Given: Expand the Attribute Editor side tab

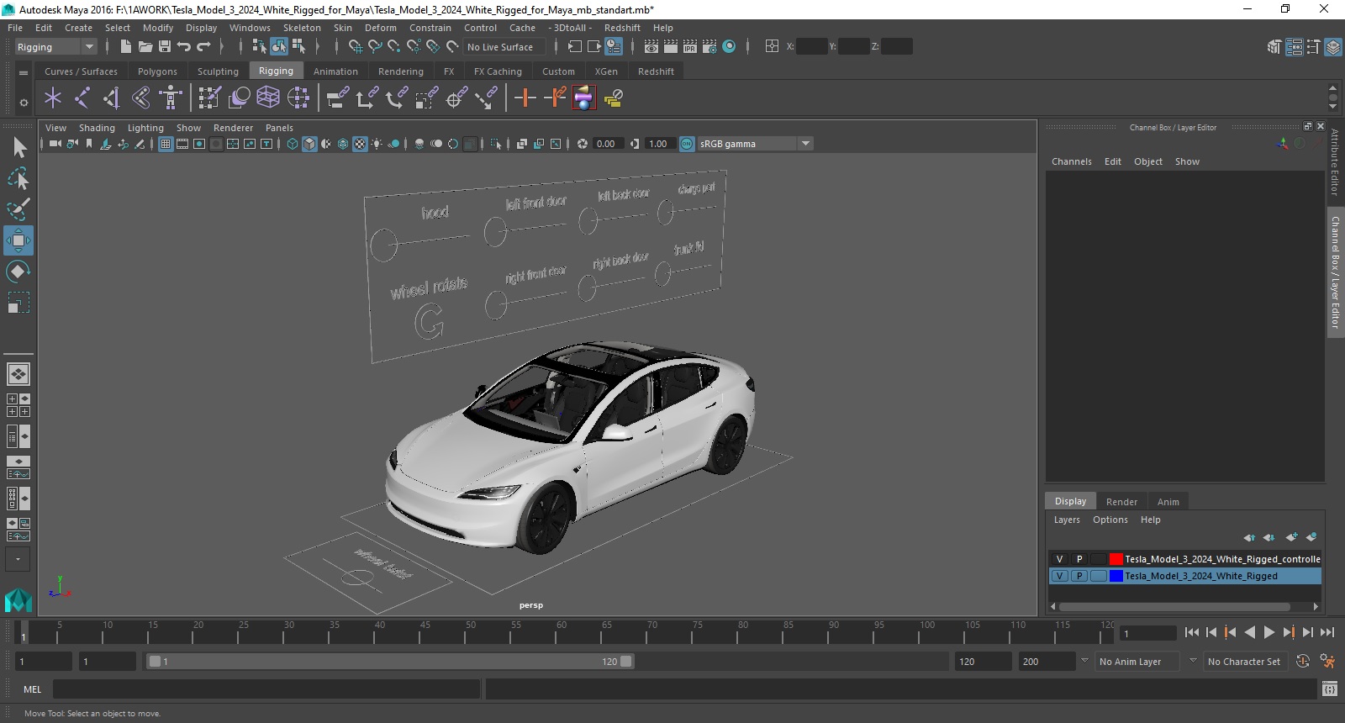Looking at the screenshot, I should 1335,162.
